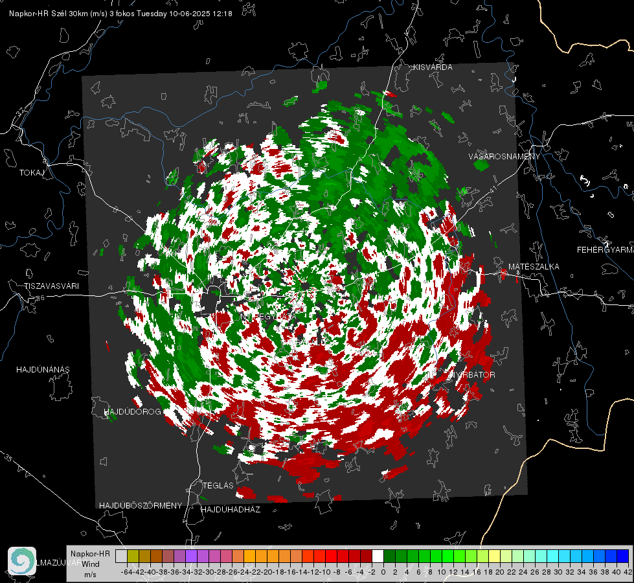
Task: Click the Wind label in the legend
Action: (91, 564)
